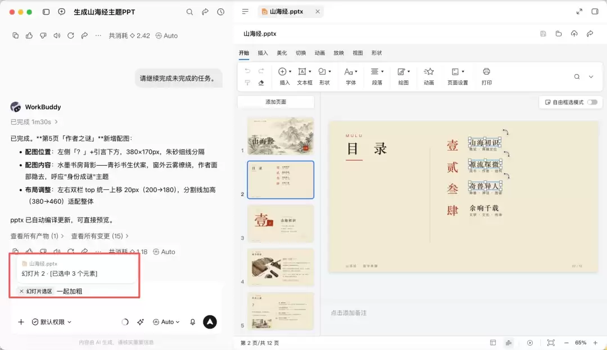Open the 动画 star icon in the toolbar

tap(428, 76)
